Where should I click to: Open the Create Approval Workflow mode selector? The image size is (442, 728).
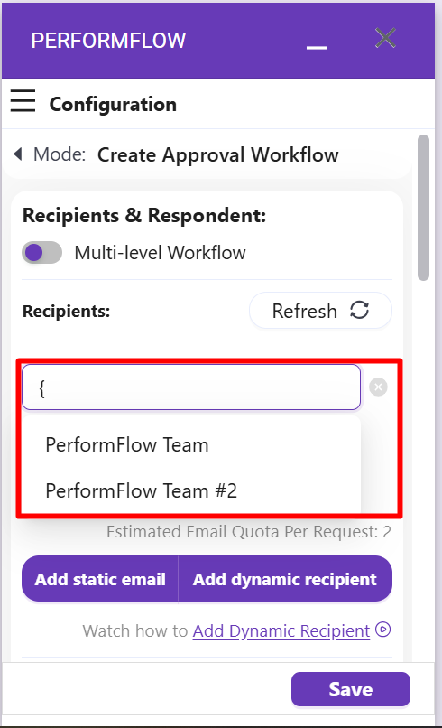(218, 154)
